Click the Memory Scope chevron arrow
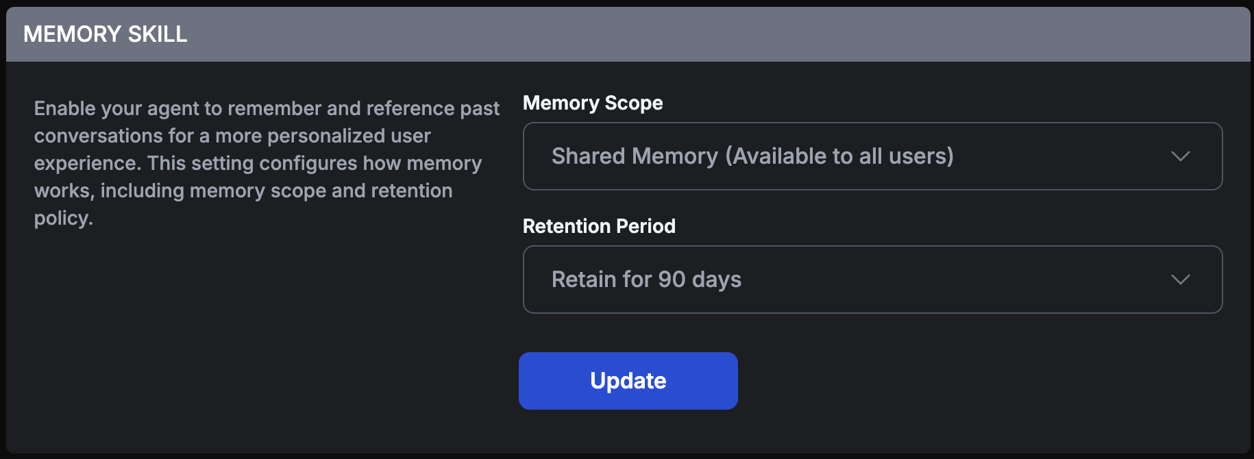1254x459 pixels. (1180, 156)
